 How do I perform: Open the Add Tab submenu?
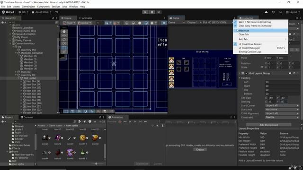tap(260, 39)
